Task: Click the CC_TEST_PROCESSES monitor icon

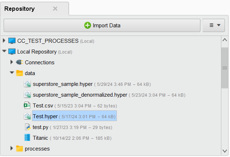Action: [x=12, y=41]
